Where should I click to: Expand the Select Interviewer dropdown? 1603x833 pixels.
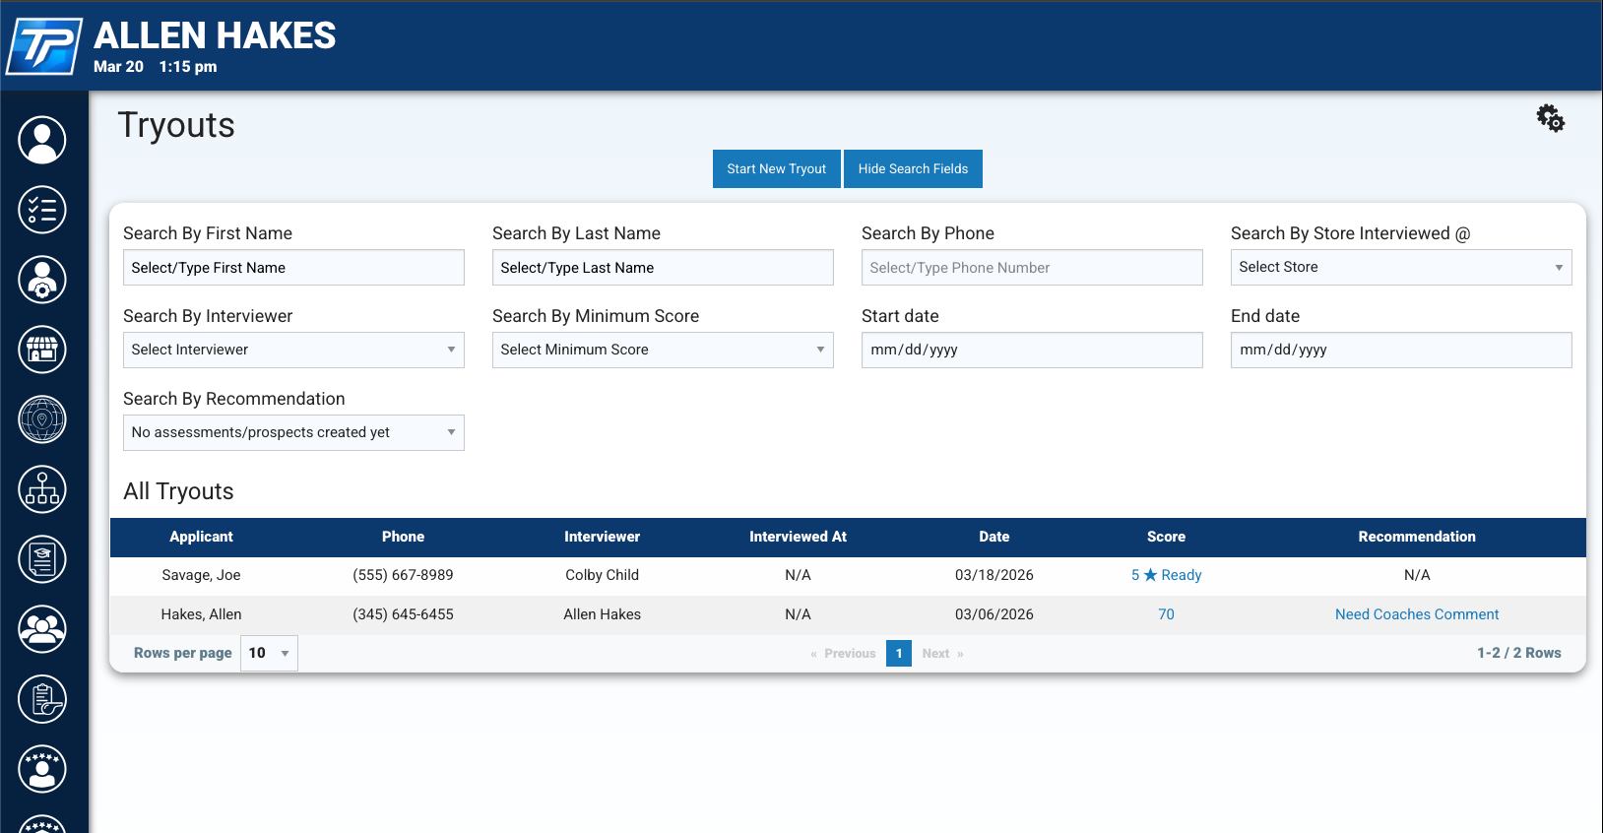tap(293, 350)
